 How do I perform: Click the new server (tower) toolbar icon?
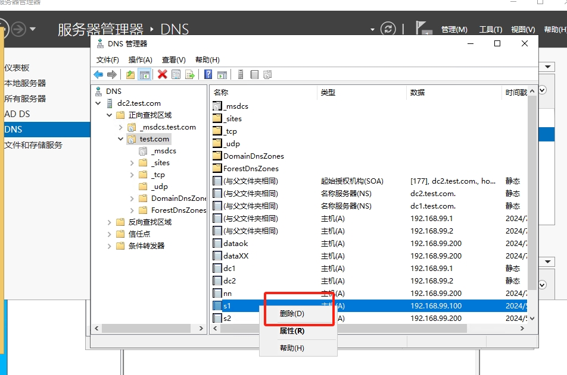tap(241, 74)
